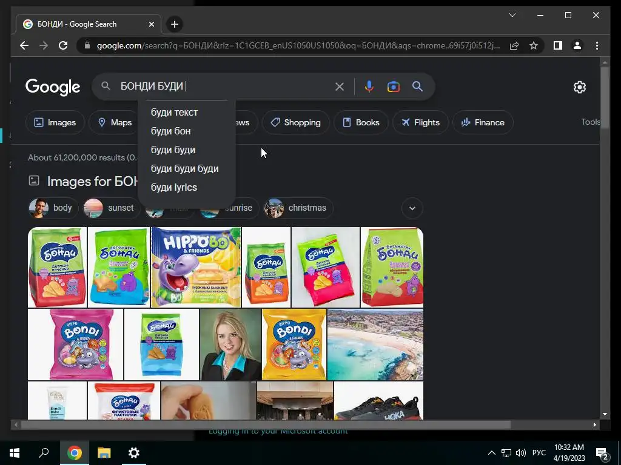Click the horizontal page scrollbar
Screen dimensions: 621x465
(266, 425)
